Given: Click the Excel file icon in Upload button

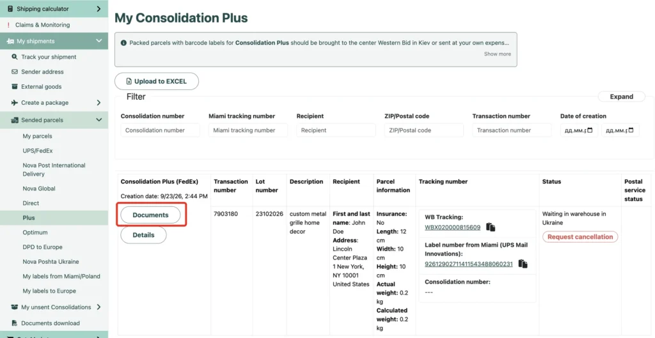Looking at the screenshot, I should pyautogui.click(x=129, y=81).
